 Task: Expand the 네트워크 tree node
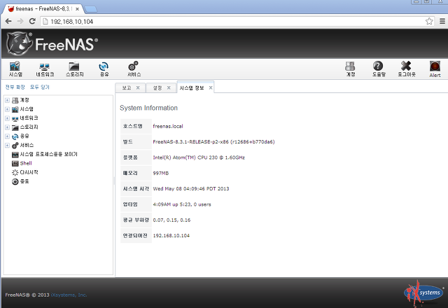[8, 118]
